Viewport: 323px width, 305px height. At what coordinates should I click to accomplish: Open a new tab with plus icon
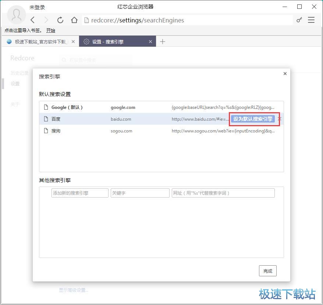point(163,42)
